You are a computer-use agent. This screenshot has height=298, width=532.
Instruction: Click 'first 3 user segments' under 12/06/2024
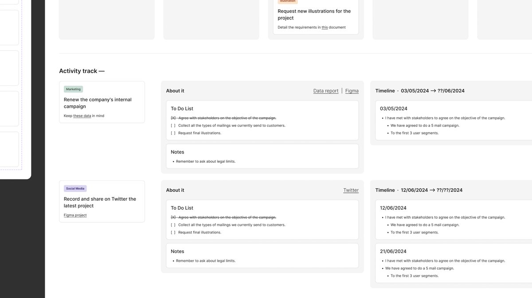coord(415,233)
